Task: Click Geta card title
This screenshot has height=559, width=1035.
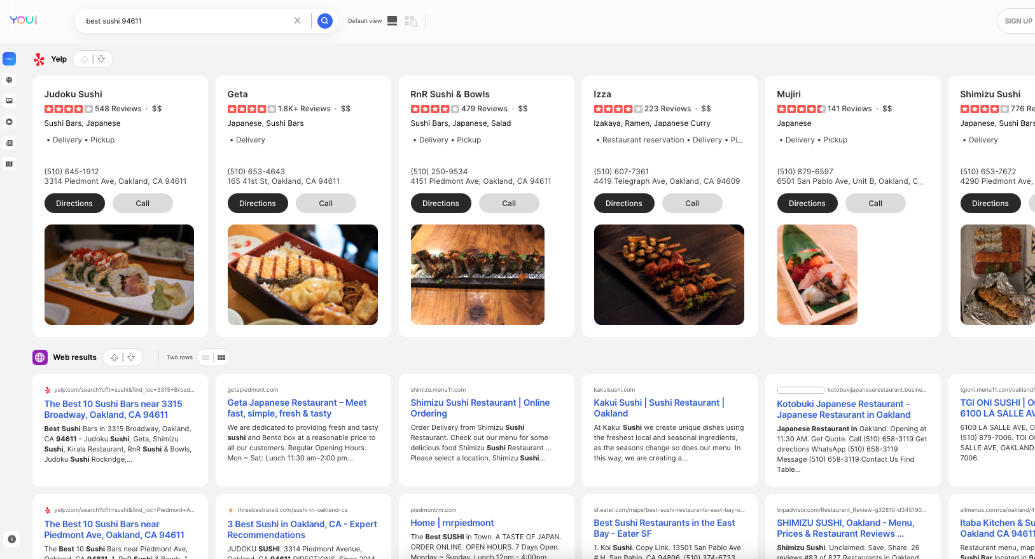Action: coord(238,94)
